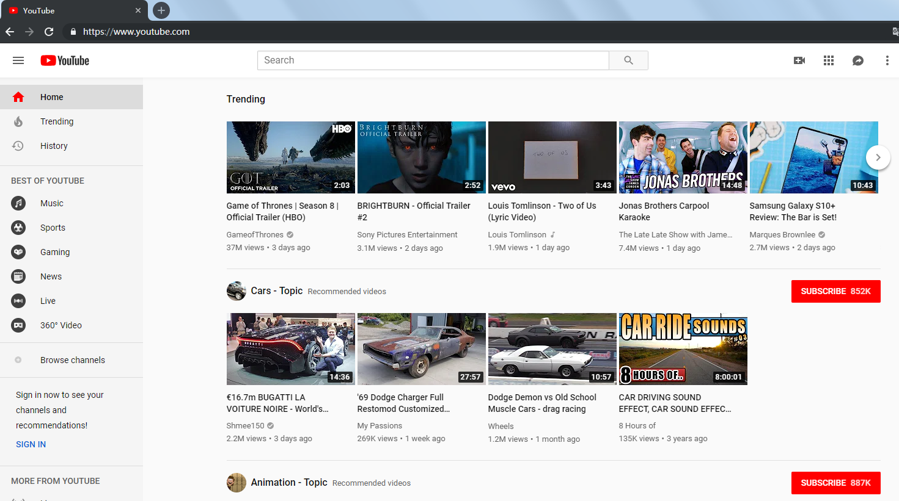Select the Gaming menu label
Screen dimensions: 899x501
pyautogui.click(x=55, y=252)
